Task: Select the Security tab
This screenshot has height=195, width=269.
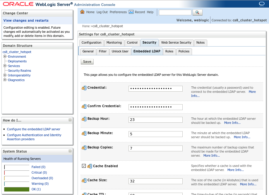Action: pyautogui.click(x=149, y=42)
